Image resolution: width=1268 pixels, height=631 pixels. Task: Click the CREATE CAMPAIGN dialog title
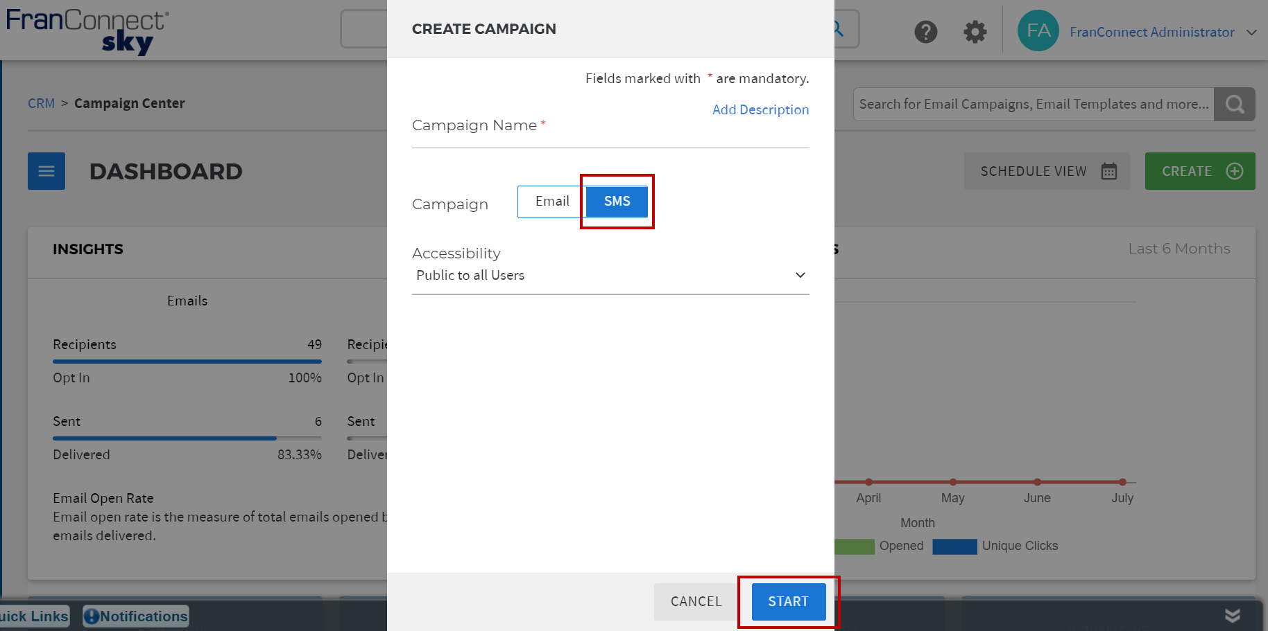pyautogui.click(x=484, y=29)
